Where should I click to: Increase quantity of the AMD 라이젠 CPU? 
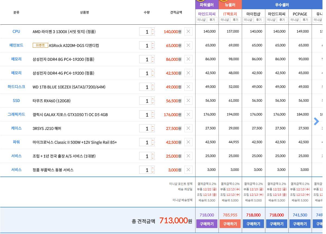[x=153, y=30]
